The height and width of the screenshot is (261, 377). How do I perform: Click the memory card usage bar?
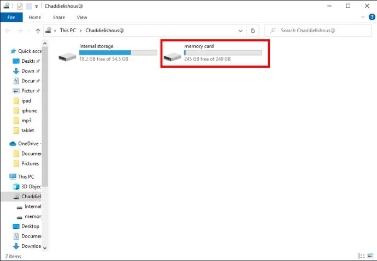[x=223, y=52]
